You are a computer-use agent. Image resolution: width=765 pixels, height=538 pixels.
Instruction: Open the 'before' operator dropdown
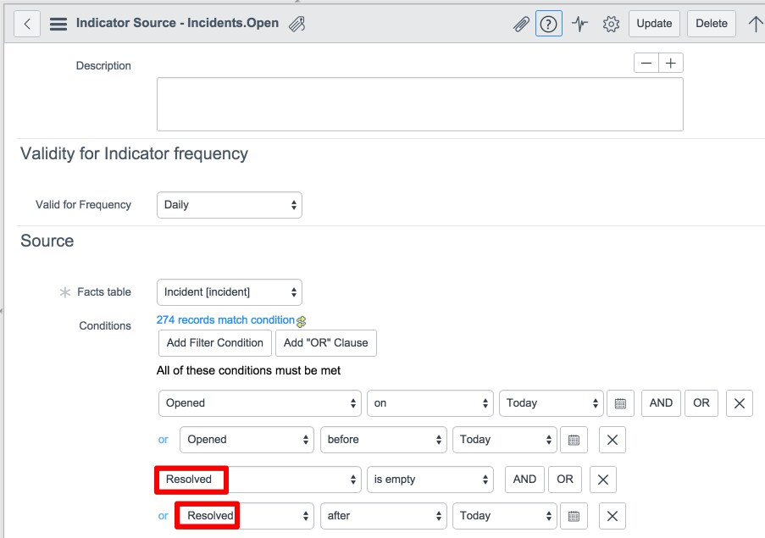384,440
